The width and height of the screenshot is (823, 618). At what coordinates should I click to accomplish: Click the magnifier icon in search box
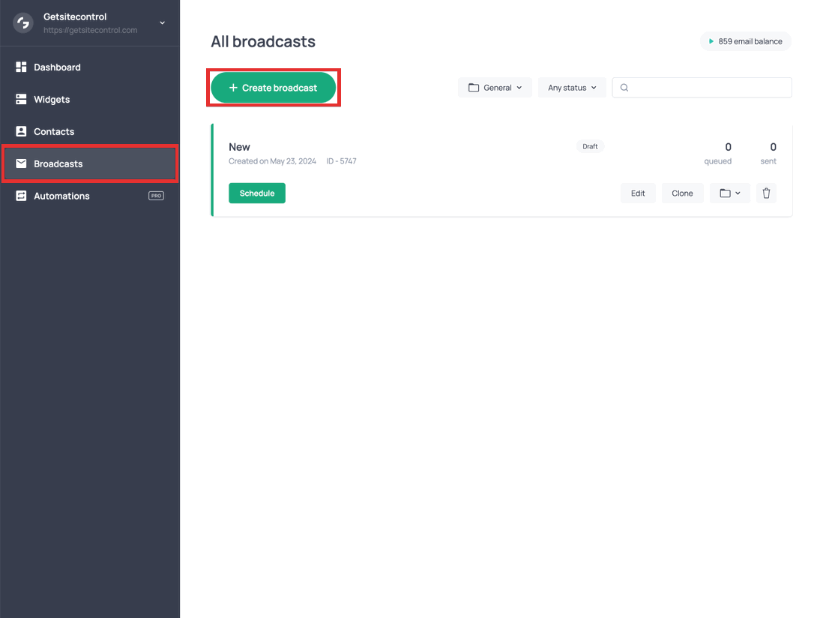pyautogui.click(x=624, y=88)
